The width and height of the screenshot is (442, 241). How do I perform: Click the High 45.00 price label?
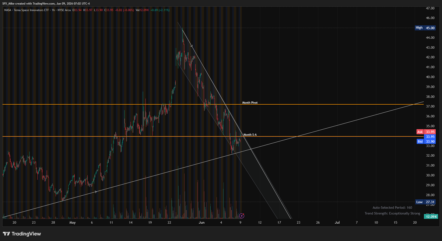coord(426,28)
